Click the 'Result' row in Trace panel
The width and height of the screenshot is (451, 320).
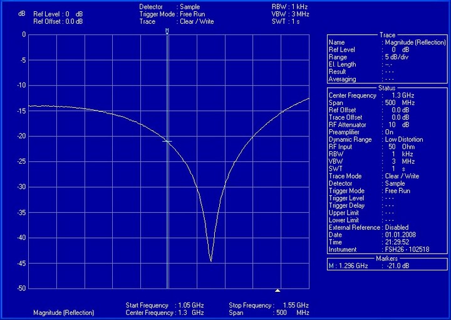pyautogui.click(x=361, y=72)
